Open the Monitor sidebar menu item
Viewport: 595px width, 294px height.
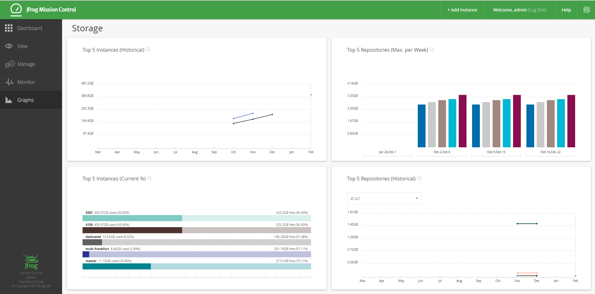point(26,82)
